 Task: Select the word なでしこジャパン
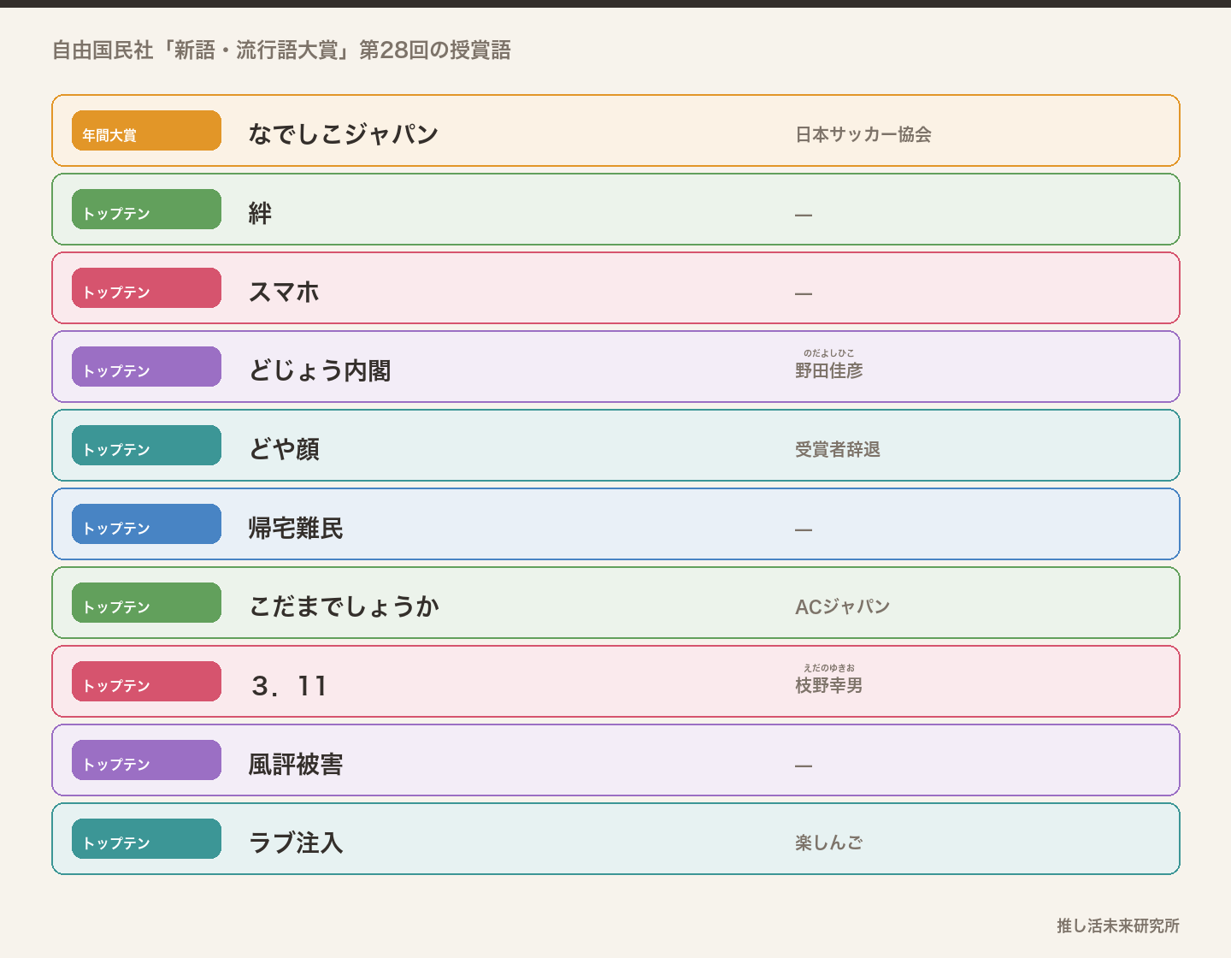[x=344, y=134]
